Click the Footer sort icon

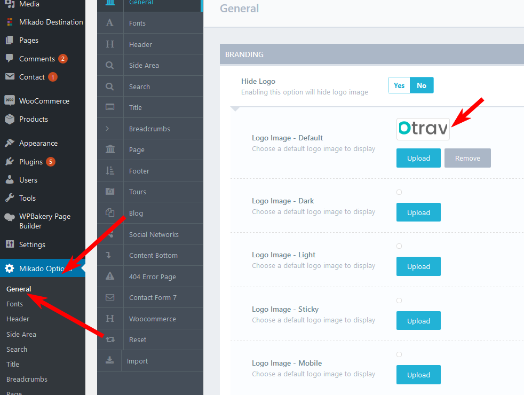(x=110, y=171)
